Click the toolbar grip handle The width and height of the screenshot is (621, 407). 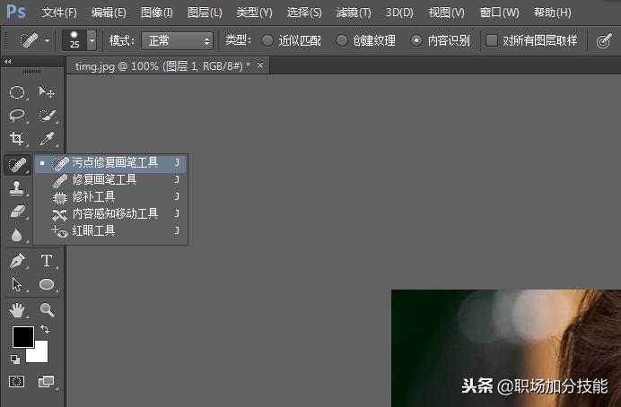tap(31, 72)
